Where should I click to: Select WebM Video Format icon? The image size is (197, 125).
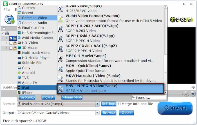61,19
